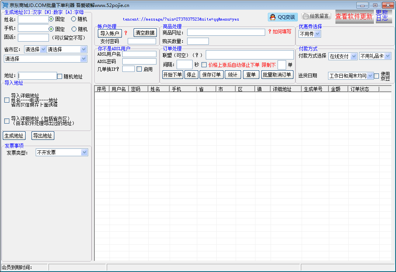Image resolution: width=396 pixels, height=272 pixels.
Task: Enable the 随机地址 checkbox
Action: pyautogui.click(x=60, y=76)
